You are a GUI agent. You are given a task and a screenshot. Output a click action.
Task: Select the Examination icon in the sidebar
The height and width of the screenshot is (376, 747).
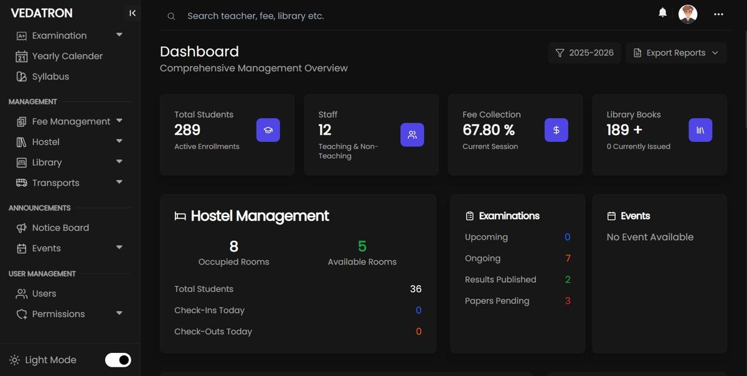21,35
